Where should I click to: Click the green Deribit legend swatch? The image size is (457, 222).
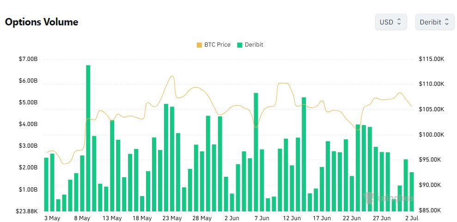[240, 45]
